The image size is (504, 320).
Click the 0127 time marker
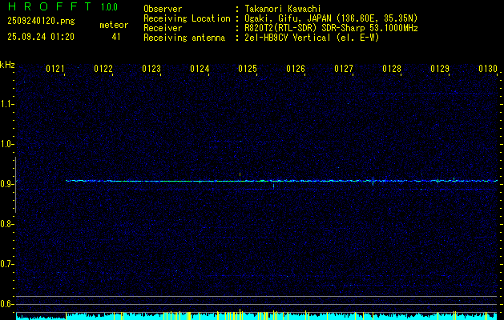click(x=344, y=69)
